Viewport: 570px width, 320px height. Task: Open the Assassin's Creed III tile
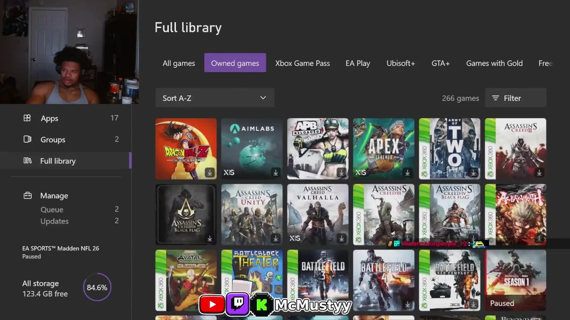(383, 214)
